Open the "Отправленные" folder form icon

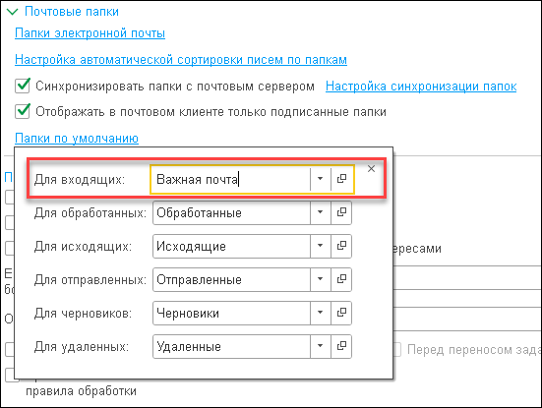341,279
